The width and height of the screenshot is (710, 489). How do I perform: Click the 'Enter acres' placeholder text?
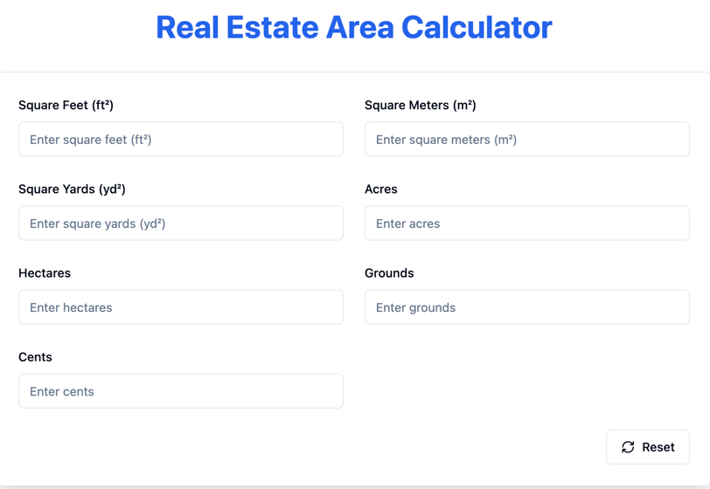coord(407,224)
